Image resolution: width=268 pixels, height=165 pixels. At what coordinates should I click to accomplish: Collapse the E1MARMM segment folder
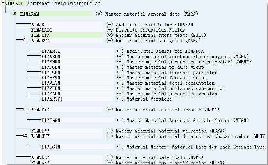25,109
